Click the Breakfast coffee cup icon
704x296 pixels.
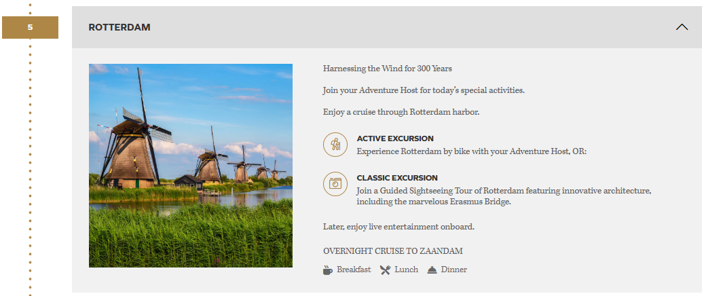(328, 270)
